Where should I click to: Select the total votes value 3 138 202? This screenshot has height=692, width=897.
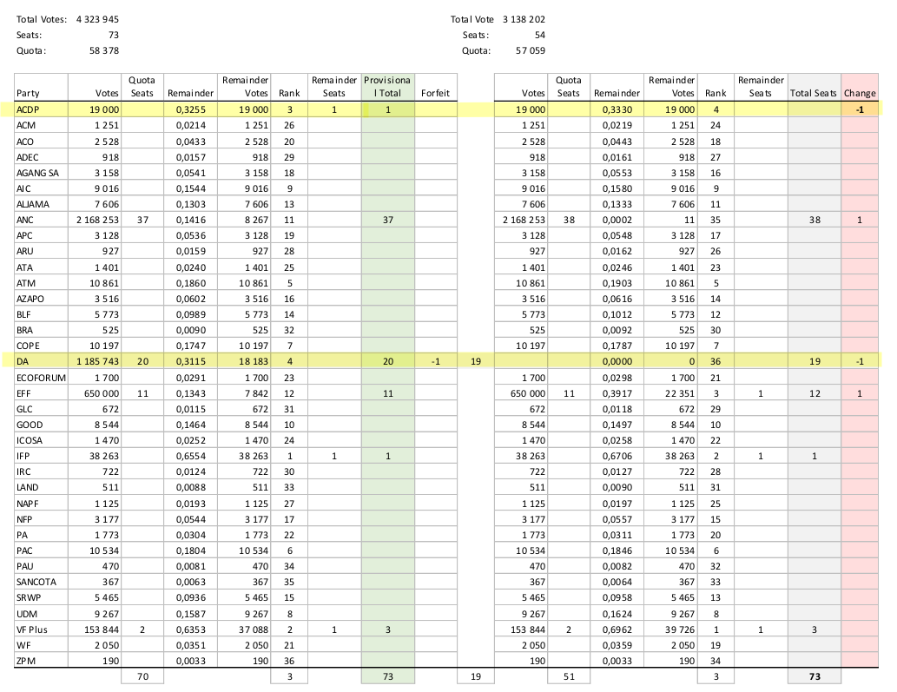524,19
